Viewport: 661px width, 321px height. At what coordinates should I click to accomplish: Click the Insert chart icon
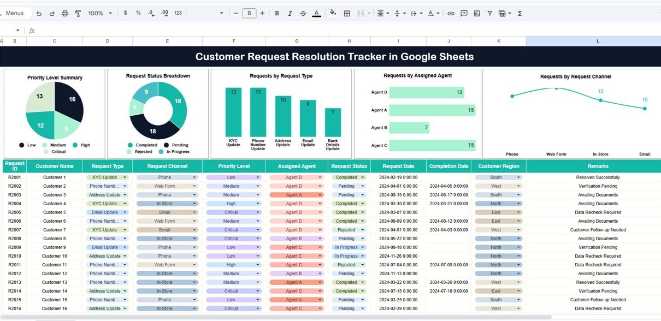point(477,13)
